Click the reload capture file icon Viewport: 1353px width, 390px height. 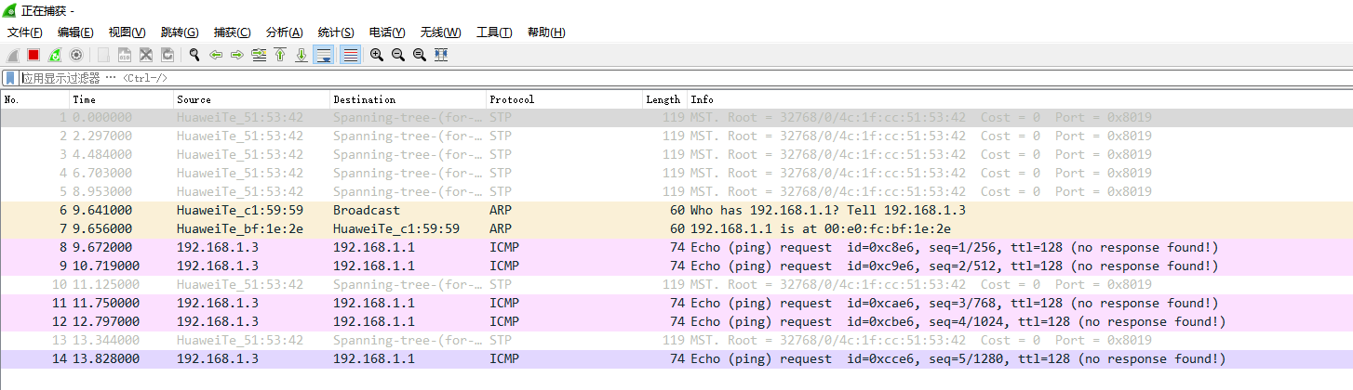click(x=167, y=55)
